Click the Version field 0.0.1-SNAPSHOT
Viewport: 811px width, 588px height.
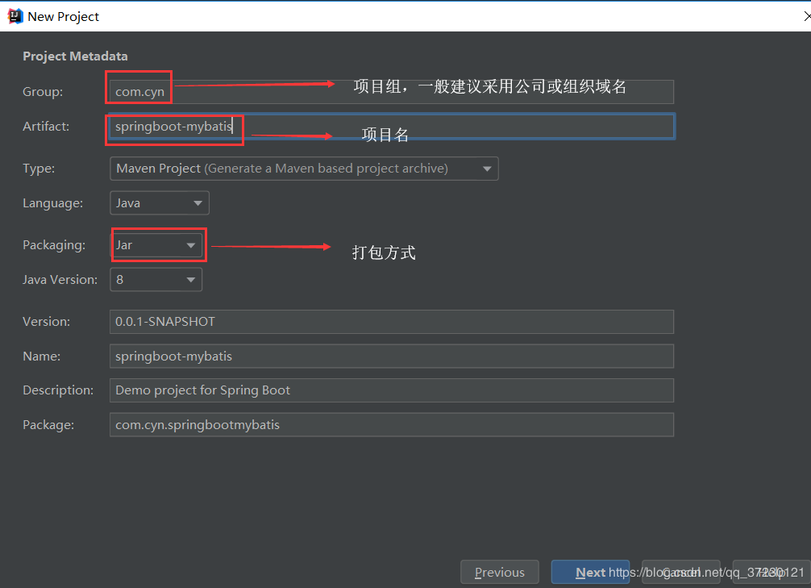click(392, 322)
